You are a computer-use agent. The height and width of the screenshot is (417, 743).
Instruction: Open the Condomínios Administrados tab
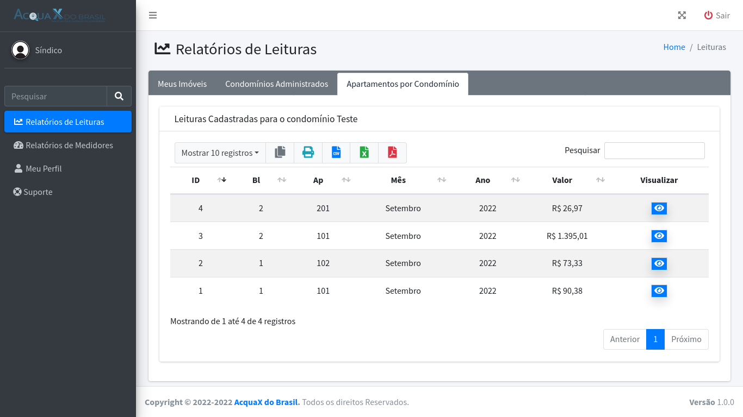276,84
